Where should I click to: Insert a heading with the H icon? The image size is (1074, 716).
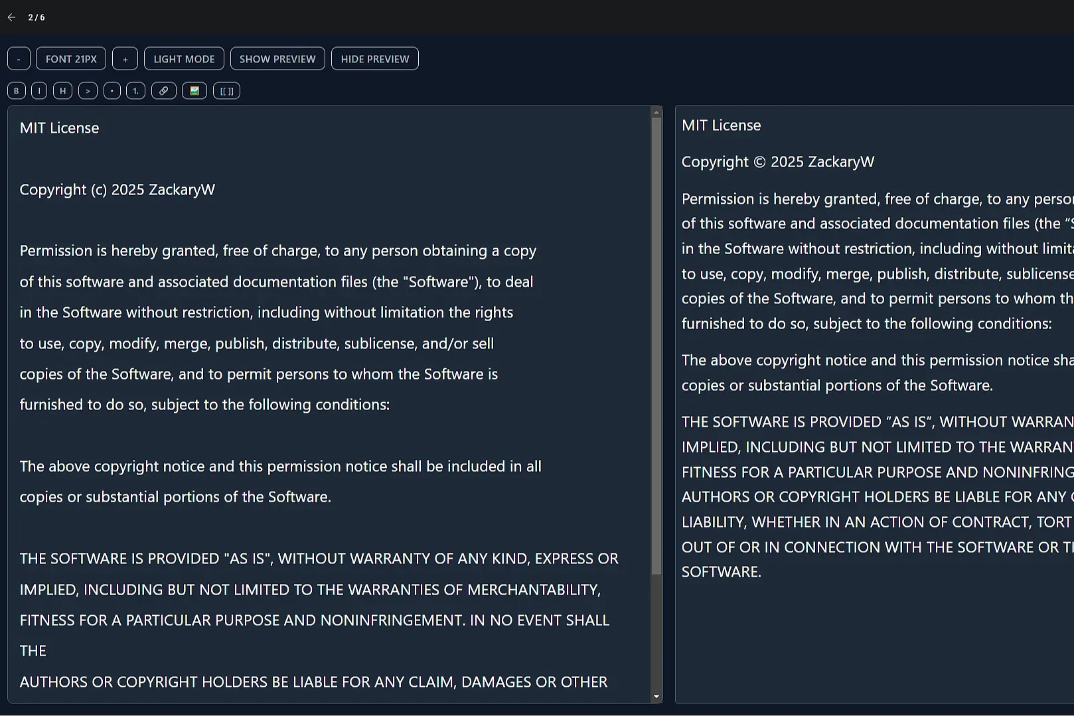[62, 90]
